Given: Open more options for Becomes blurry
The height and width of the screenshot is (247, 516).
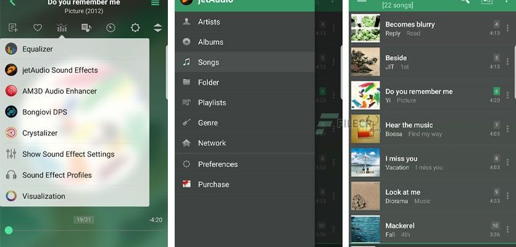Looking at the screenshot, I should click(507, 28).
